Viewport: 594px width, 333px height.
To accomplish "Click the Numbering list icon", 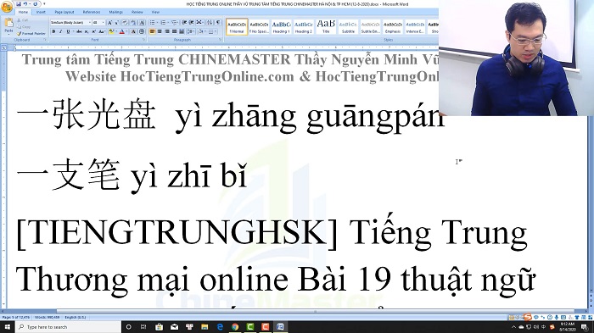I will tap(163, 22).
